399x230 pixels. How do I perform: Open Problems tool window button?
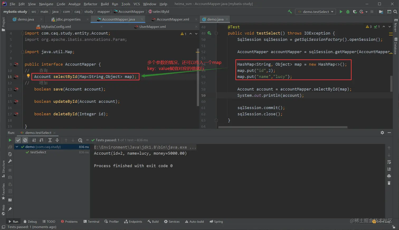[x=69, y=222]
